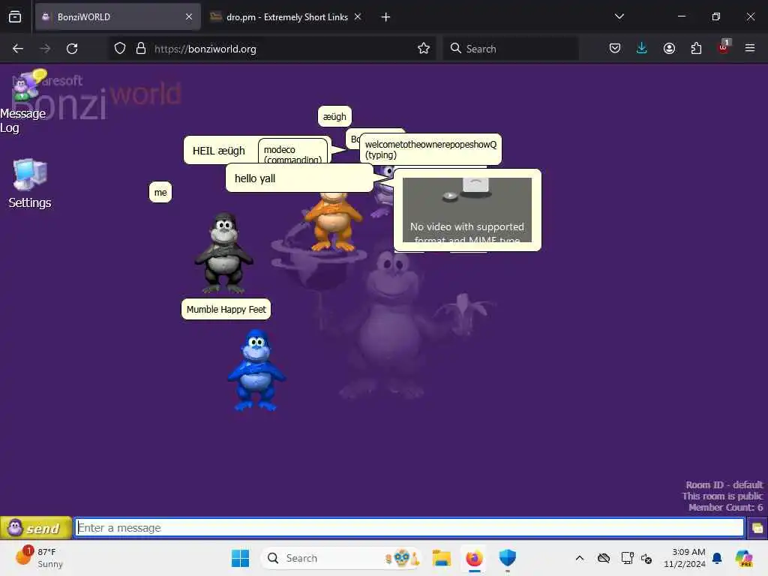The image size is (768, 576).
Task: Open the Firefox account menu
Action: tap(669, 49)
